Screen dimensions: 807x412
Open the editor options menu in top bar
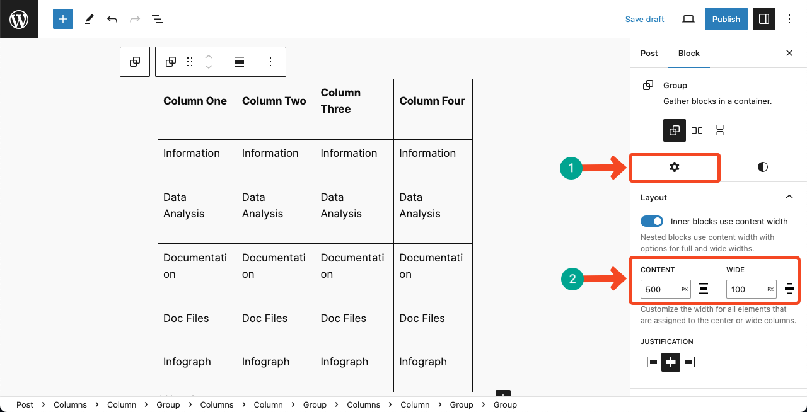(789, 19)
